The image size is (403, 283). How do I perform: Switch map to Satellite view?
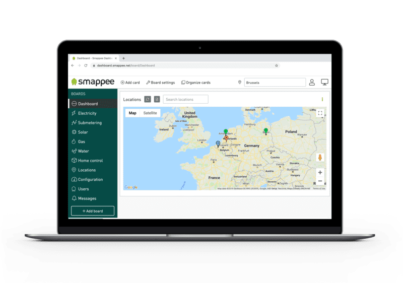click(x=150, y=113)
